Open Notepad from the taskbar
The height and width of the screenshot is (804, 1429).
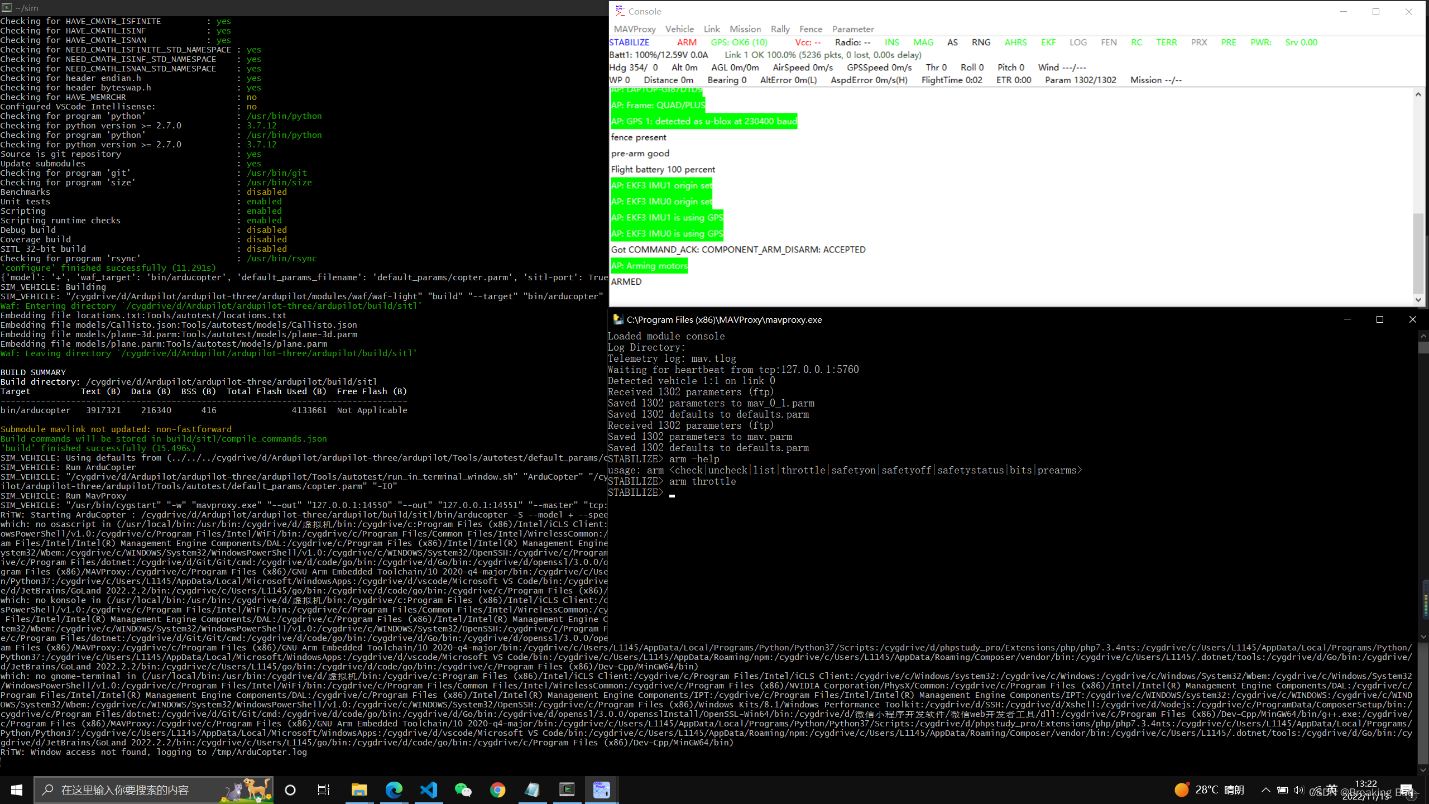[532, 789]
